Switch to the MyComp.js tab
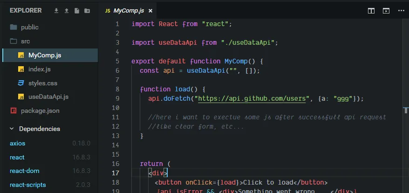Screen dimensions: 409x193 click(x=128, y=11)
